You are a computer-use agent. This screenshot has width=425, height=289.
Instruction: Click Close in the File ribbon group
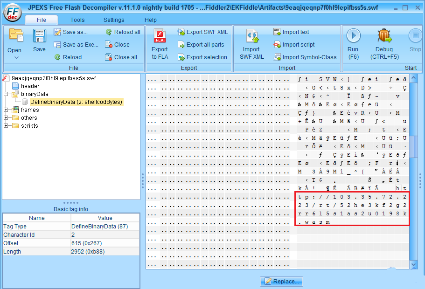click(118, 45)
